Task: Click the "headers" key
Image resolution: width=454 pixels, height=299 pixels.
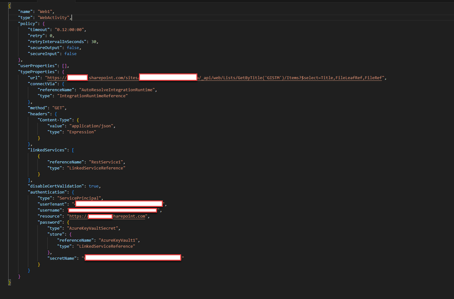Action: [x=39, y=114]
